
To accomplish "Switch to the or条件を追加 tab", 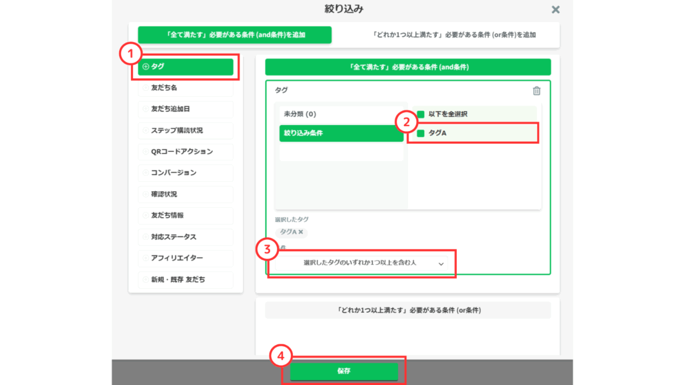I will tap(445, 35).
